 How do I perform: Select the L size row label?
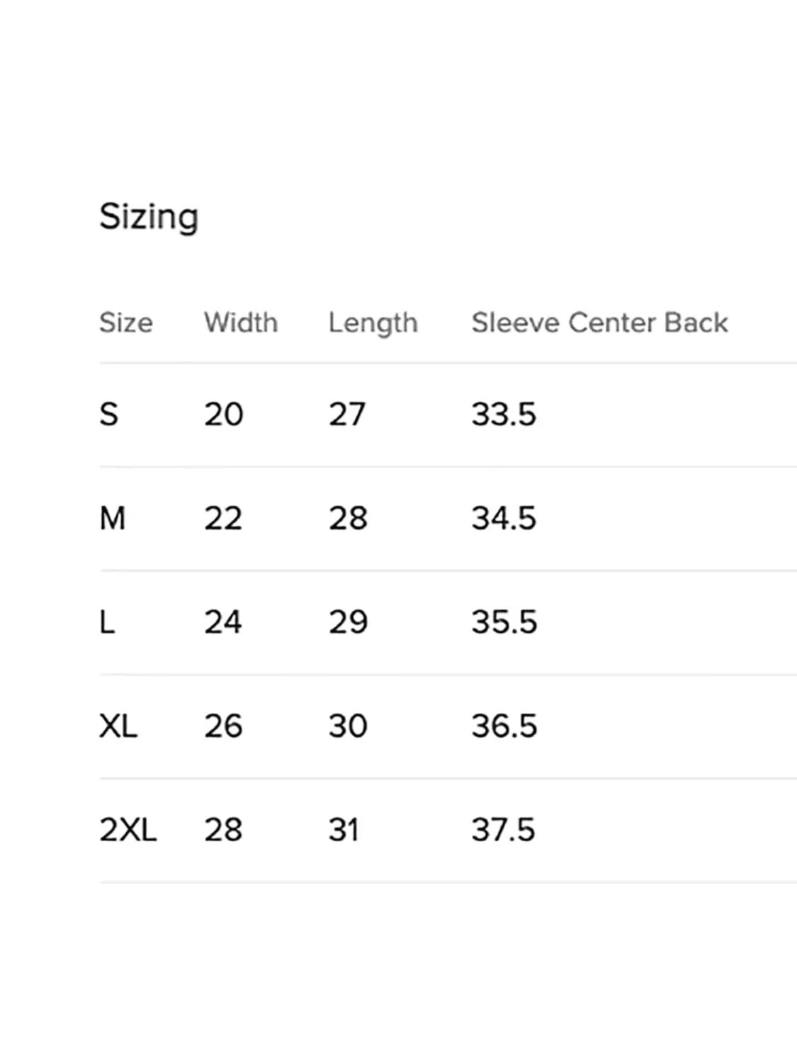tap(107, 622)
